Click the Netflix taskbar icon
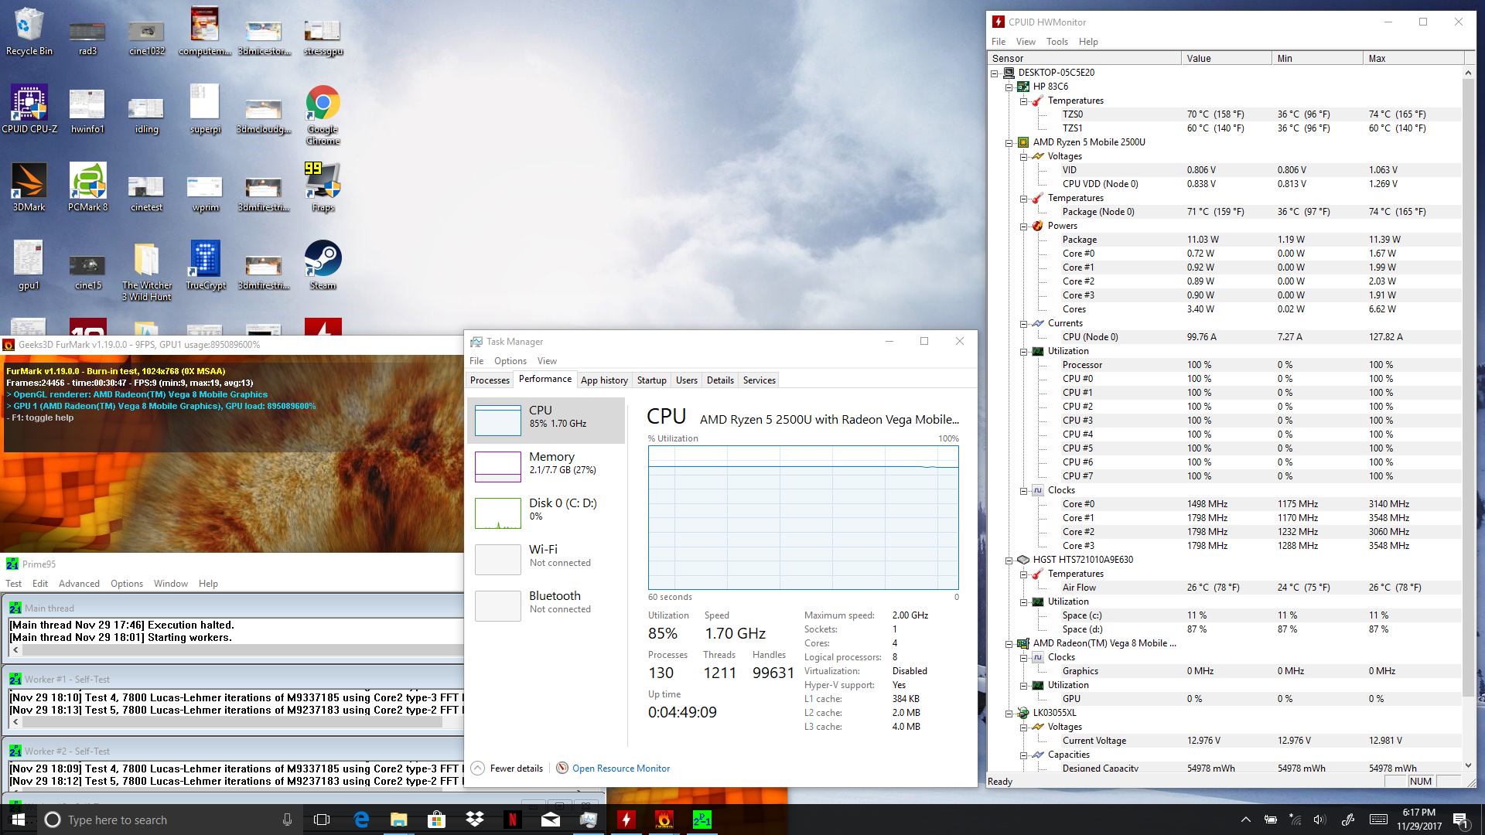Image resolution: width=1485 pixels, height=835 pixels. click(x=512, y=820)
